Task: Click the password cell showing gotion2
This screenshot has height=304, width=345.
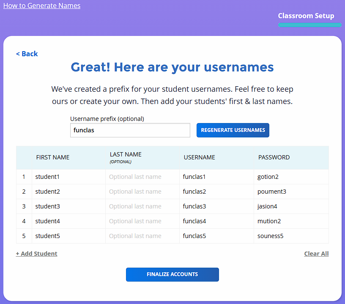Action: [x=291, y=177]
